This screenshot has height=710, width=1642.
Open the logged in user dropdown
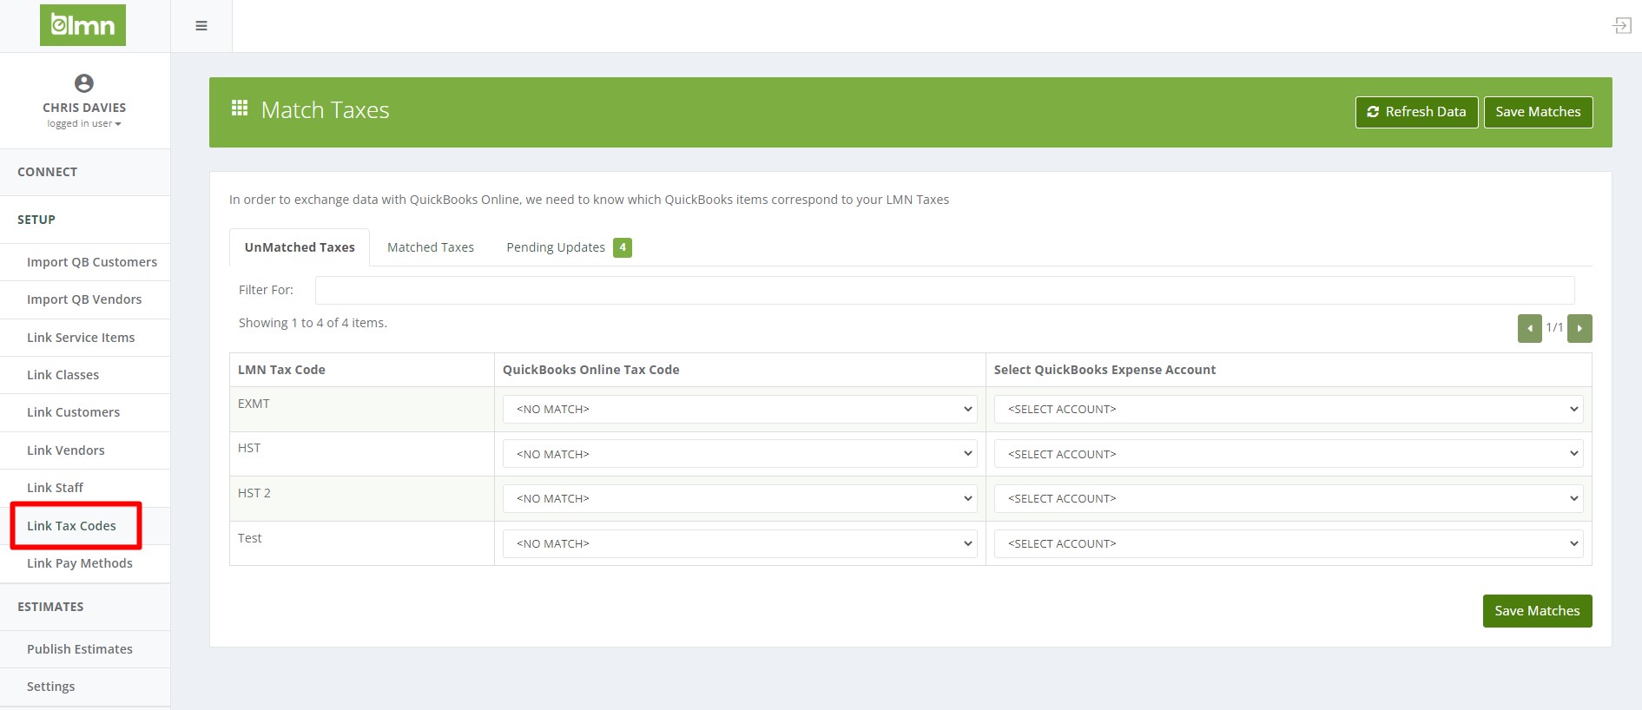84,123
